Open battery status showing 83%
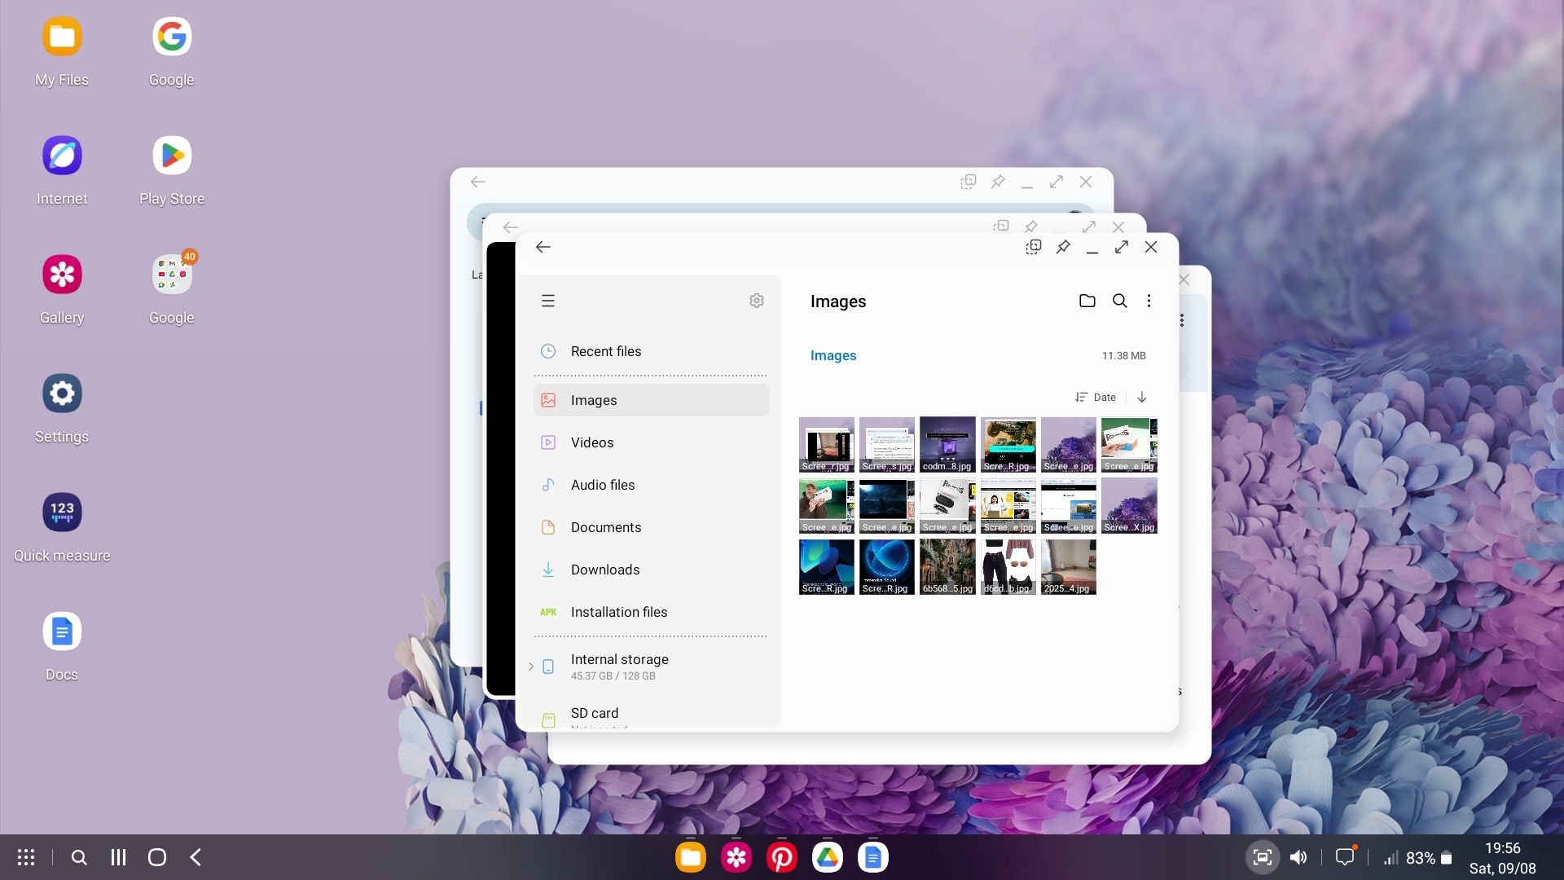1564x880 pixels. tap(1430, 858)
